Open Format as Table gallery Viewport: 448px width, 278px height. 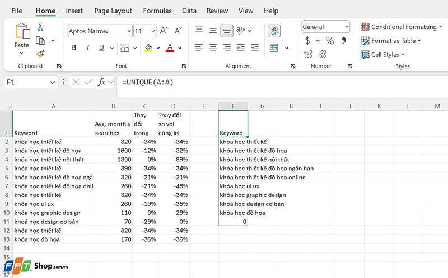pos(390,41)
